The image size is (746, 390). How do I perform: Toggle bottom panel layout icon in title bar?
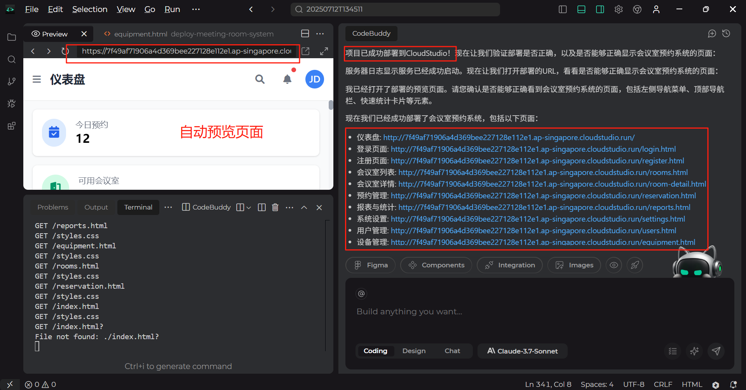[x=581, y=9]
